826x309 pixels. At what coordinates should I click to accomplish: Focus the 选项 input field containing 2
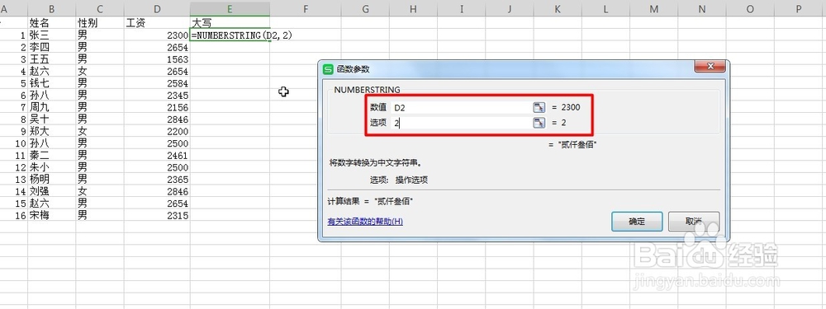point(461,123)
